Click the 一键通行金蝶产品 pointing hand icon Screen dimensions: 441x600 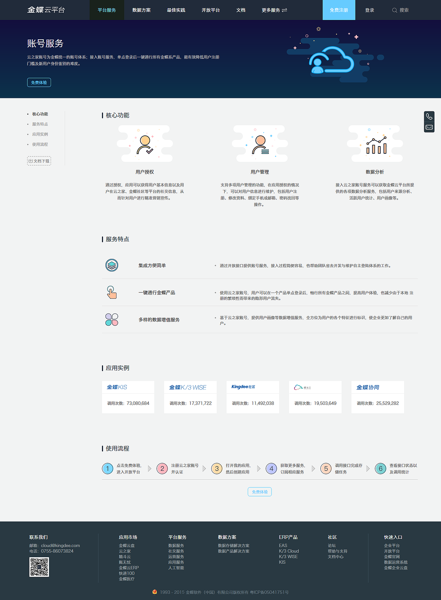pyautogui.click(x=112, y=292)
